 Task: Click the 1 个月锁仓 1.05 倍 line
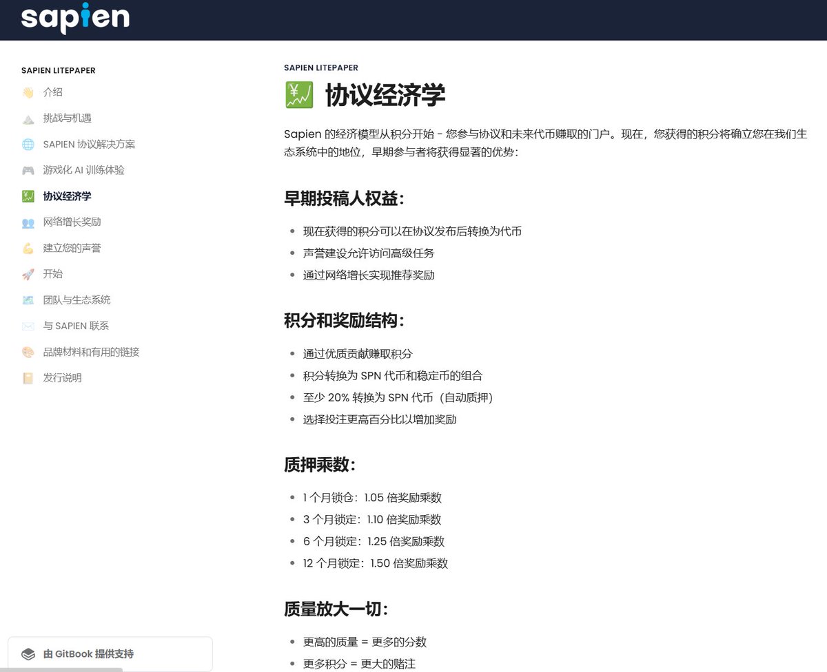[x=372, y=498]
